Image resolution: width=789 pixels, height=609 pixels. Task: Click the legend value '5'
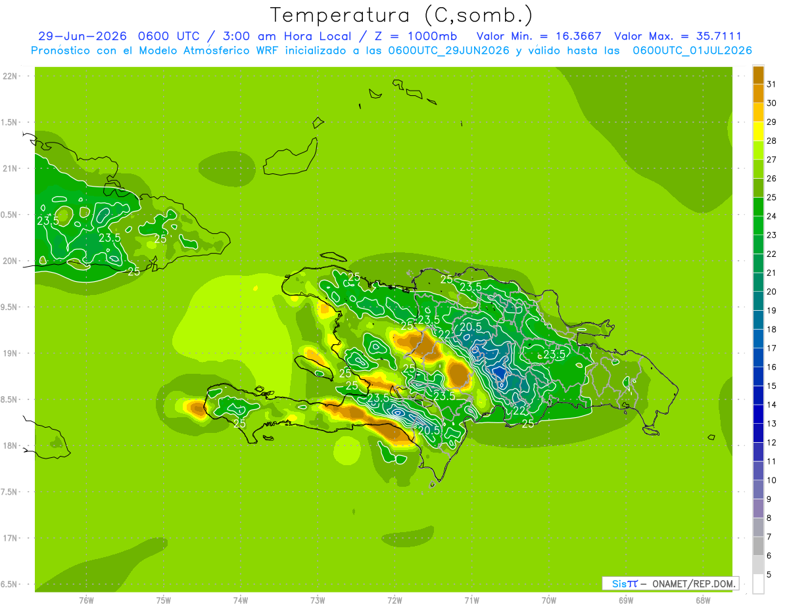click(769, 575)
